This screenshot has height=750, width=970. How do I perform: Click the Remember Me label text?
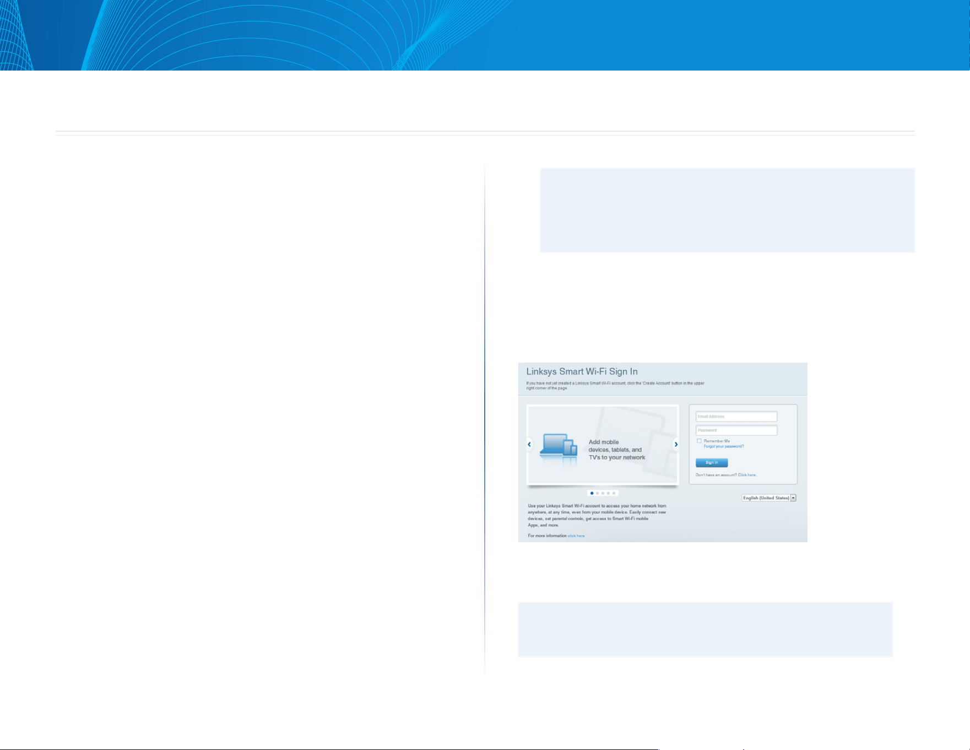(x=717, y=441)
